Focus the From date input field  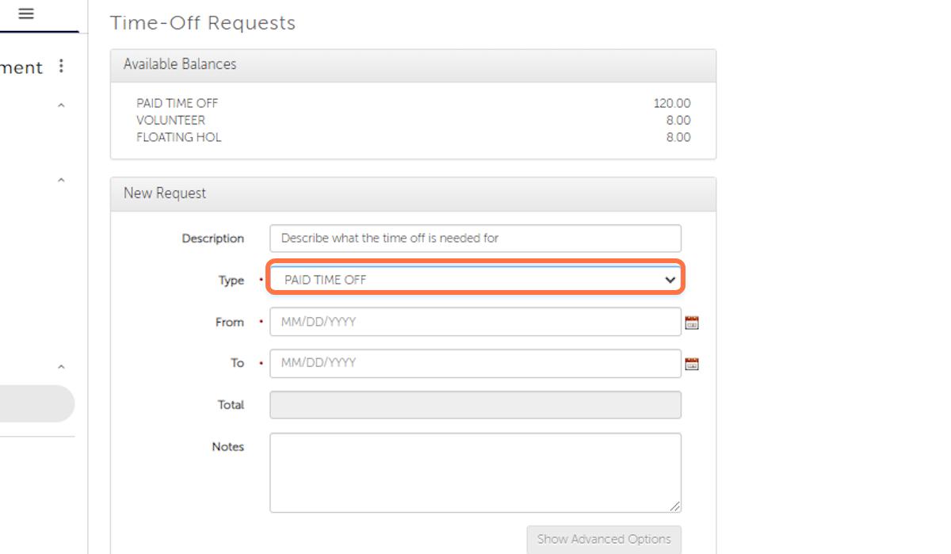pyautogui.click(x=475, y=322)
